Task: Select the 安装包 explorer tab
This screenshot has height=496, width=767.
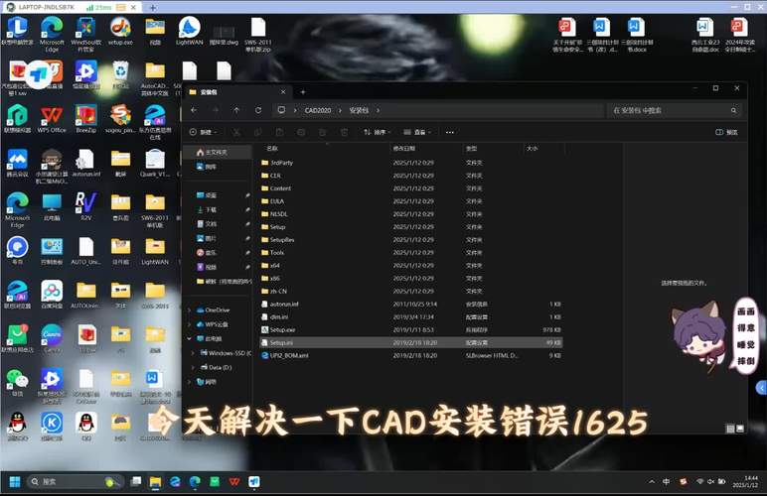Action: point(237,92)
